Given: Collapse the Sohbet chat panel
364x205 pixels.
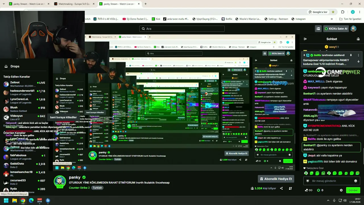Looking at the screenshot, I should [x=305, y=39].
